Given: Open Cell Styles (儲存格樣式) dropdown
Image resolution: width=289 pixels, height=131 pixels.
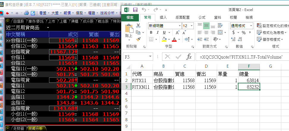Looking at the screenshot, I should pos(270,39).
